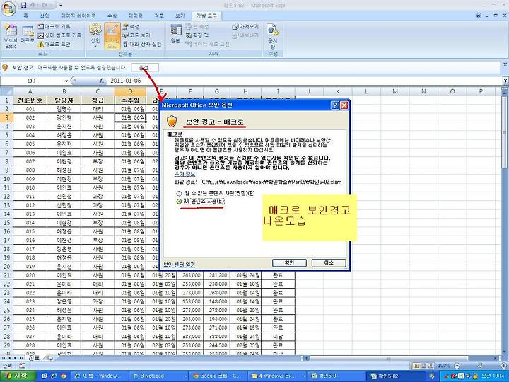Screen dimensions: 509x382
Task: Open control 속성 (Properties)
Action: 131,27
